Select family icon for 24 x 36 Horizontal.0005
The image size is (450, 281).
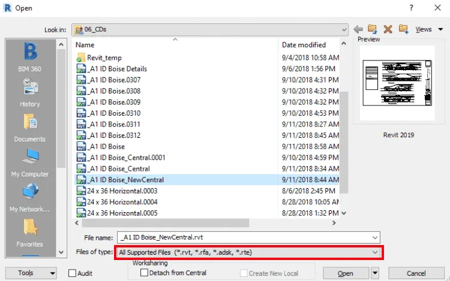[81, 213]
